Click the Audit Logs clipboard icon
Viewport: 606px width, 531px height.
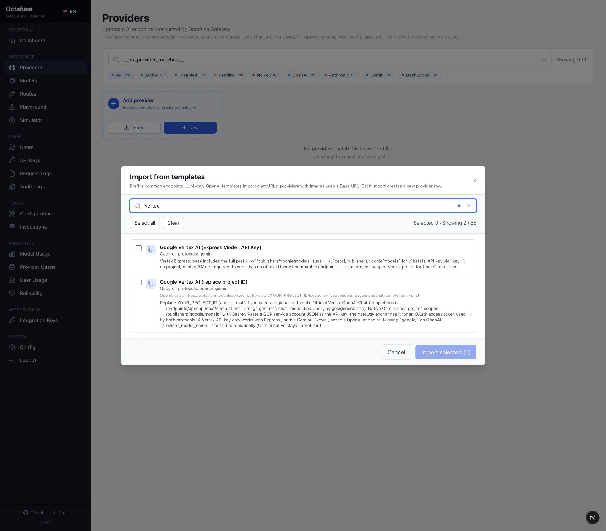(12, 187)
